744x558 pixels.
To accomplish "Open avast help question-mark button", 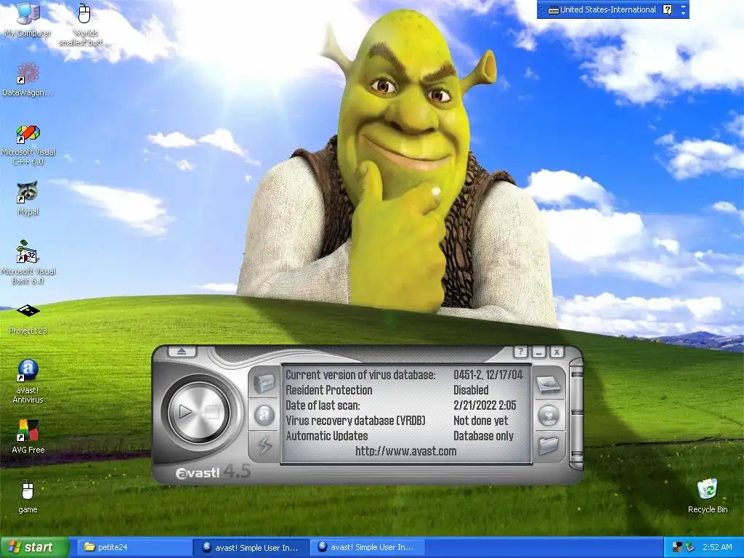I will [520, 352].
